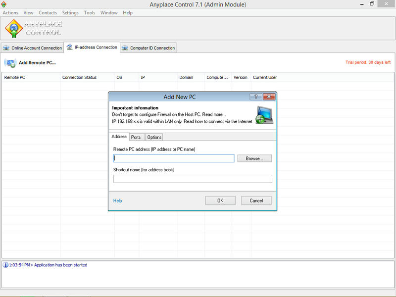Click the Add Remote PC... label
Screen dimensions: 396x297
click(38, 63)
